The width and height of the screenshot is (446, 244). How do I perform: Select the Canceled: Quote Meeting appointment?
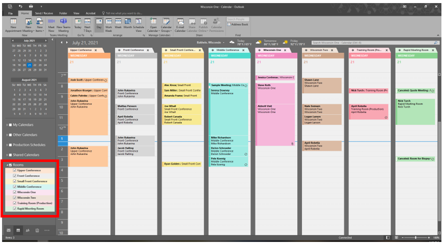(415, 91)
